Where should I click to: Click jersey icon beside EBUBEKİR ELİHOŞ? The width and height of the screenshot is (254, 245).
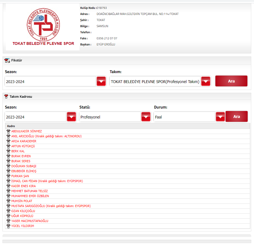click(x=9, y=171)
